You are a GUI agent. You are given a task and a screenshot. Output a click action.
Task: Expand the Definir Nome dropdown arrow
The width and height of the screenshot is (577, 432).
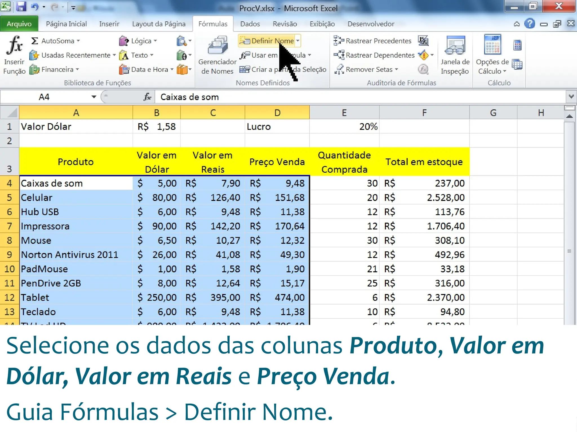pyautogui.click(x=298, y=41)
